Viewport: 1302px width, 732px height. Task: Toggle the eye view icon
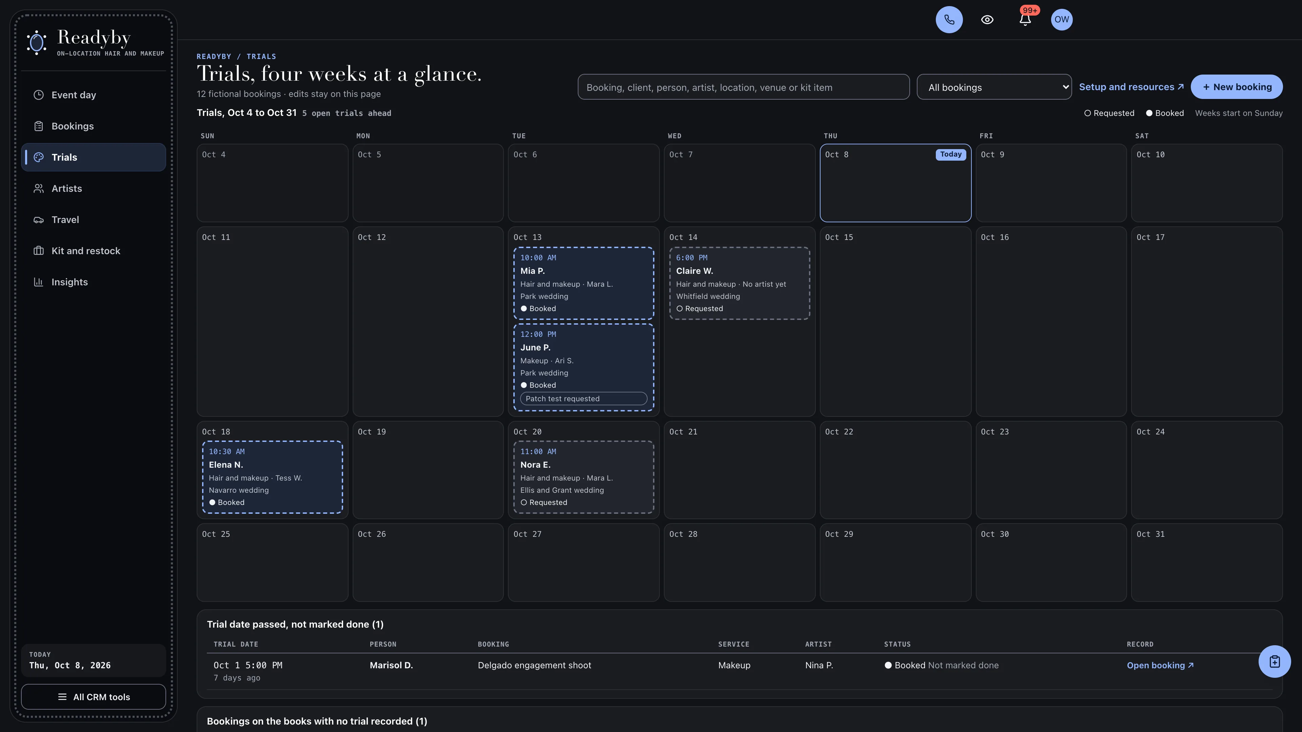987,20
